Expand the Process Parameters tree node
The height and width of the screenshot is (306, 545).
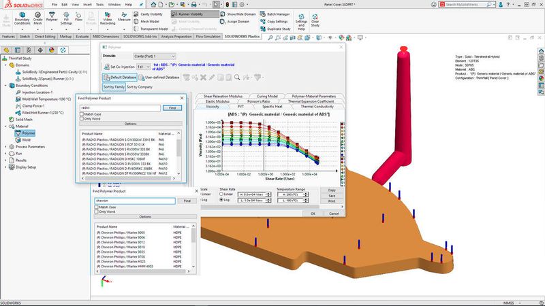5,147
